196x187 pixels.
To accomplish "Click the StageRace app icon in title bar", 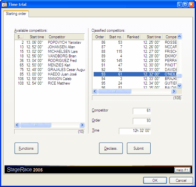I will pyautogui.click(x=5, y=5).
